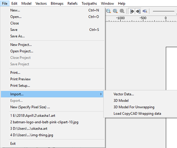Click the 0 mark on ruler
The height and width of the screenshot is (148, 177).
click(x=166, y=18)
